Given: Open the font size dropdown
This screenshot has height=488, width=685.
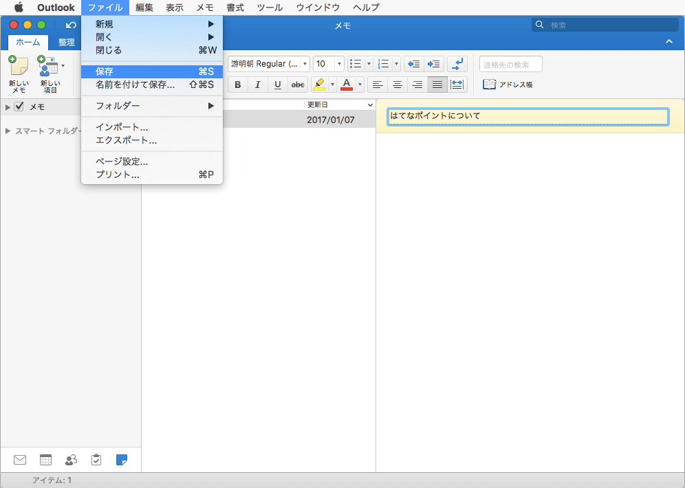Looking at the screenshot, I should coord(339,64).
